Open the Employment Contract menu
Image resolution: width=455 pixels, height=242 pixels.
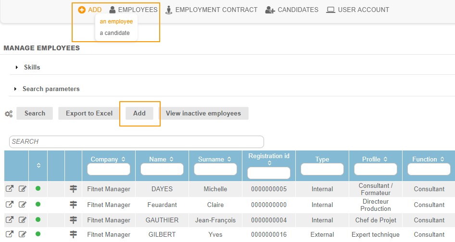[211, 10]
